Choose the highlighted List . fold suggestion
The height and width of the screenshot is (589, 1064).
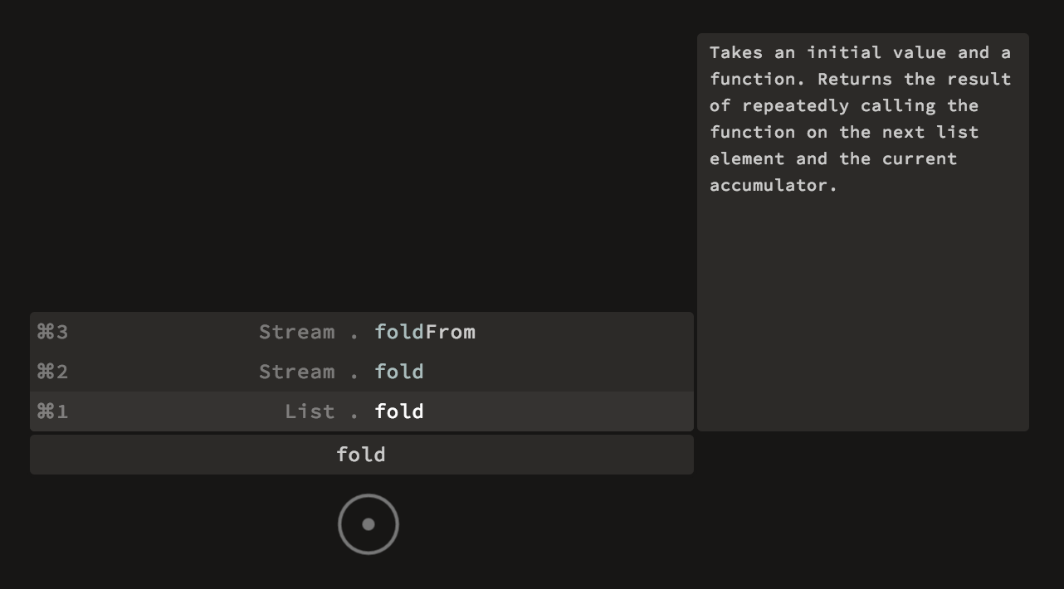pos(362,411)
